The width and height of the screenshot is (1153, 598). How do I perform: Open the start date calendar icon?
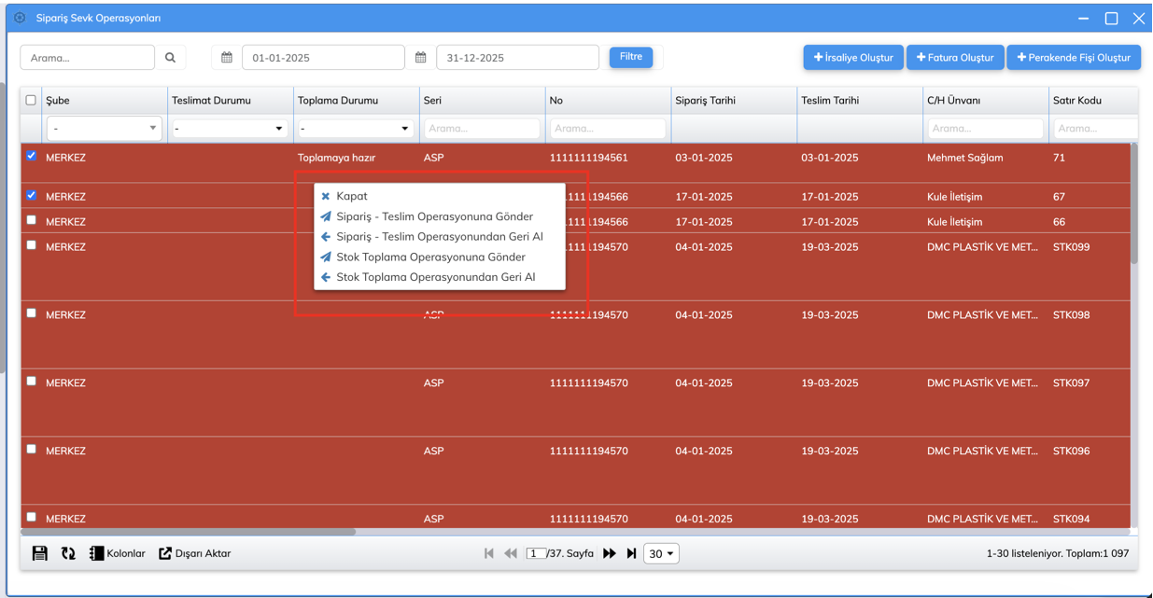(227, 58)
